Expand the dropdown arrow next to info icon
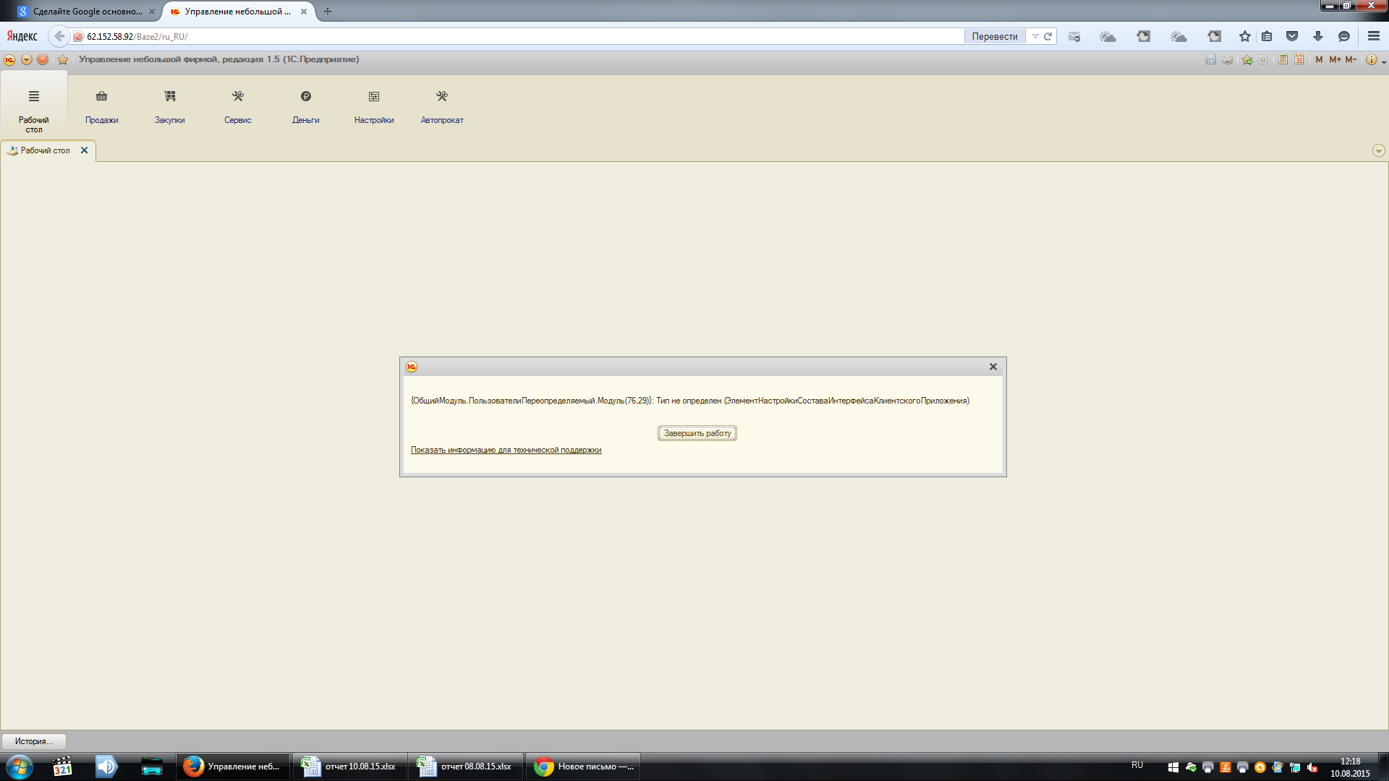The width and height of the screenshot is (1389, 781). coord(1383,62)
